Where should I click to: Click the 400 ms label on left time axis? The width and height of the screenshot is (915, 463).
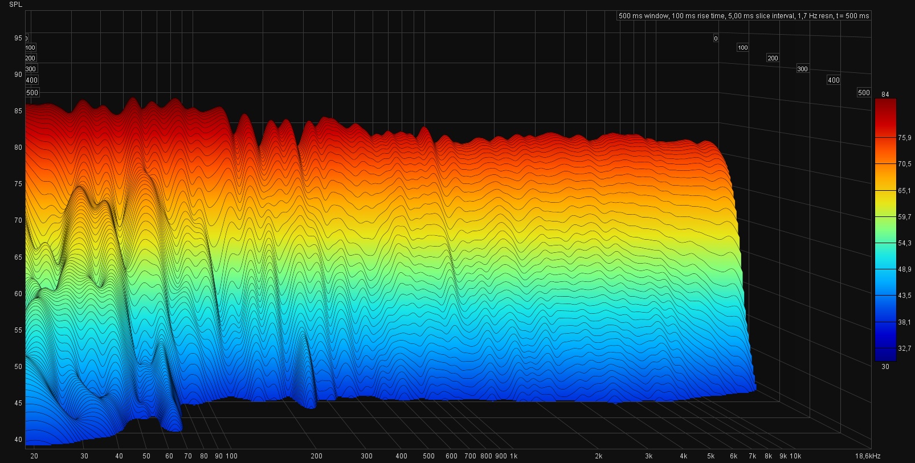(31, 80)
